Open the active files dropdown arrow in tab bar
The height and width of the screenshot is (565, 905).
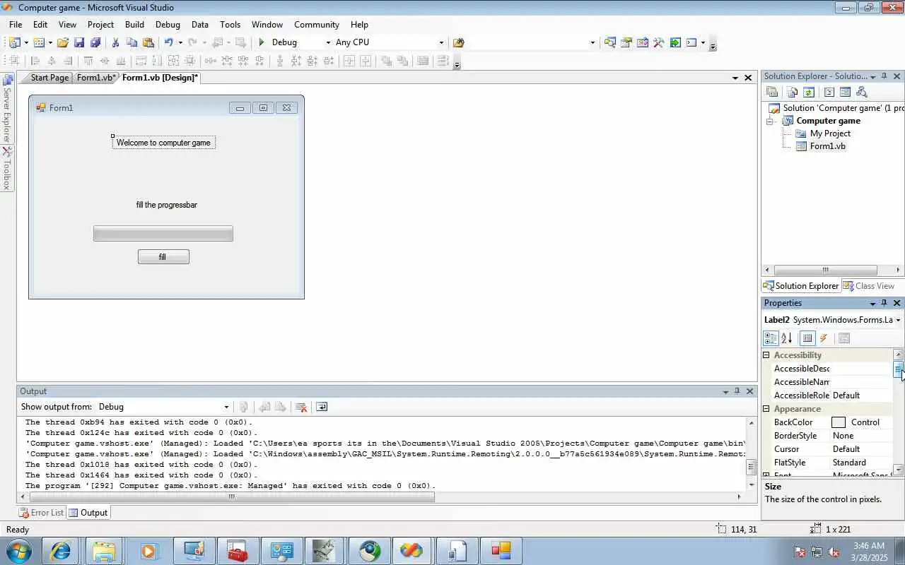tap(735, 78)
